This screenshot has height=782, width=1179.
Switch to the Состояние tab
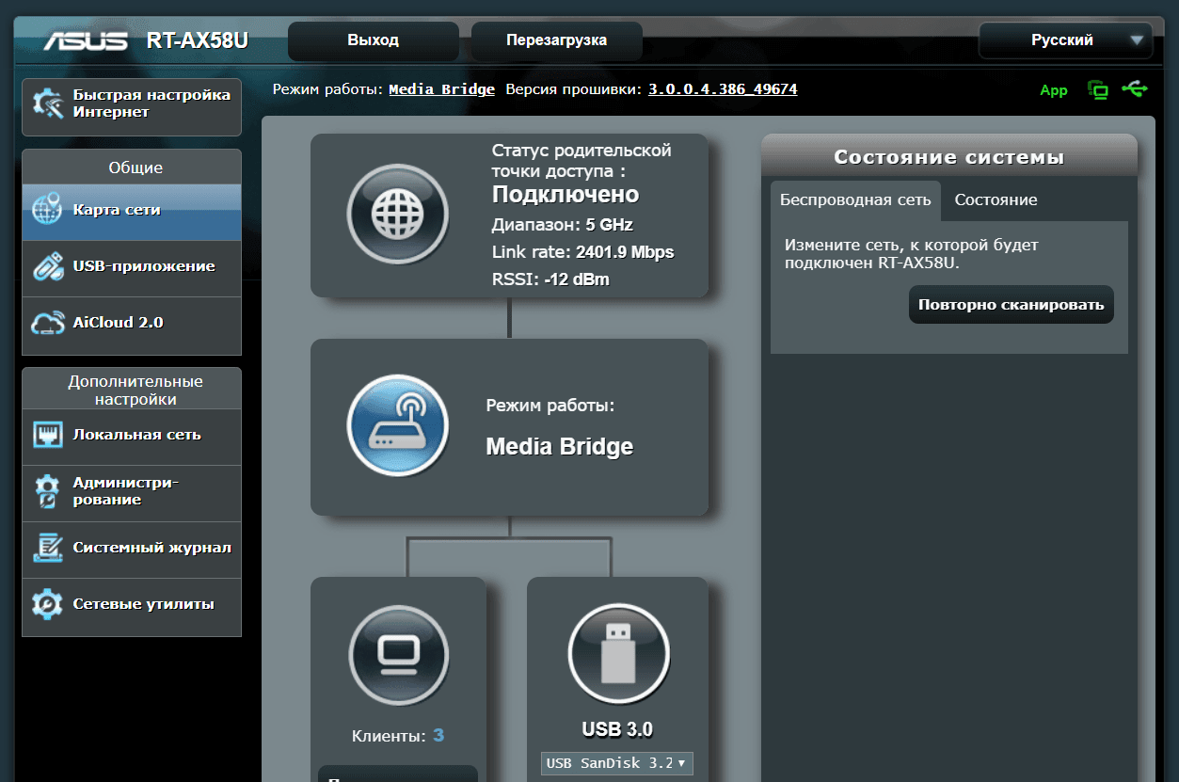(x=996, y=200)
